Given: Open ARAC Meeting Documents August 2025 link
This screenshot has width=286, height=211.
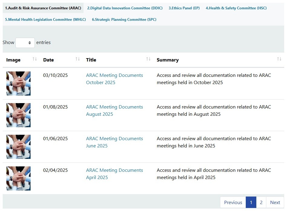Looking at the screenshot, I should 114,111.
